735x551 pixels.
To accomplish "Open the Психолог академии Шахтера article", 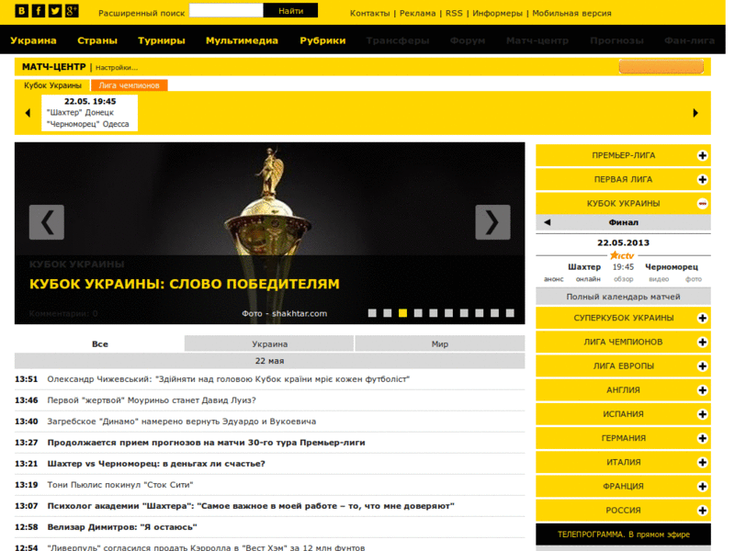I will tap(251, 506).
